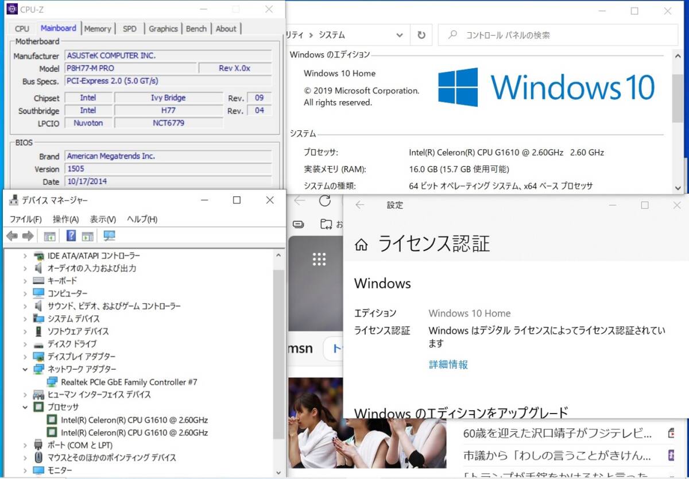
Task: Switch to the Graphics tab in CPU-Z
Action: click(163, 29)
